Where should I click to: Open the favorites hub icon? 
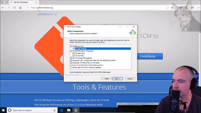tap(181, 8)
